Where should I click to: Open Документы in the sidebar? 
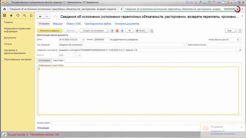tap(10, 38)
